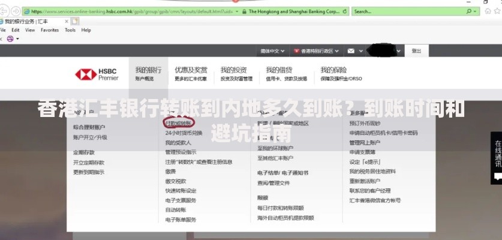Image resolution: width=502 pixels, height=240 pixels.
Task: Open the View menu
Action: pyautogui.click(x=30, y=30)
